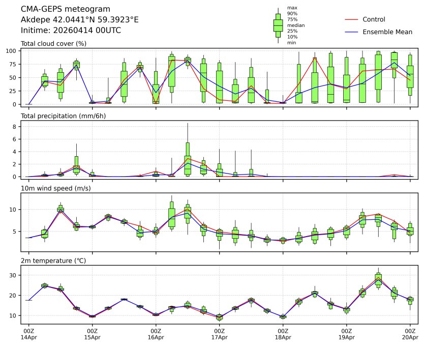Click the median label in the boxplot legend
The height and width of the screenshot is (346, 424).
coord(295,25)
